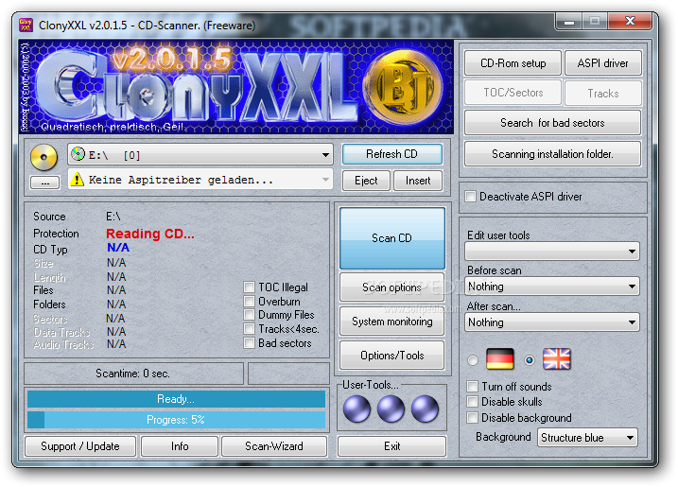The image size is (678, 487).
Task: Check Disable skulls option
Action: coord(473,402)
